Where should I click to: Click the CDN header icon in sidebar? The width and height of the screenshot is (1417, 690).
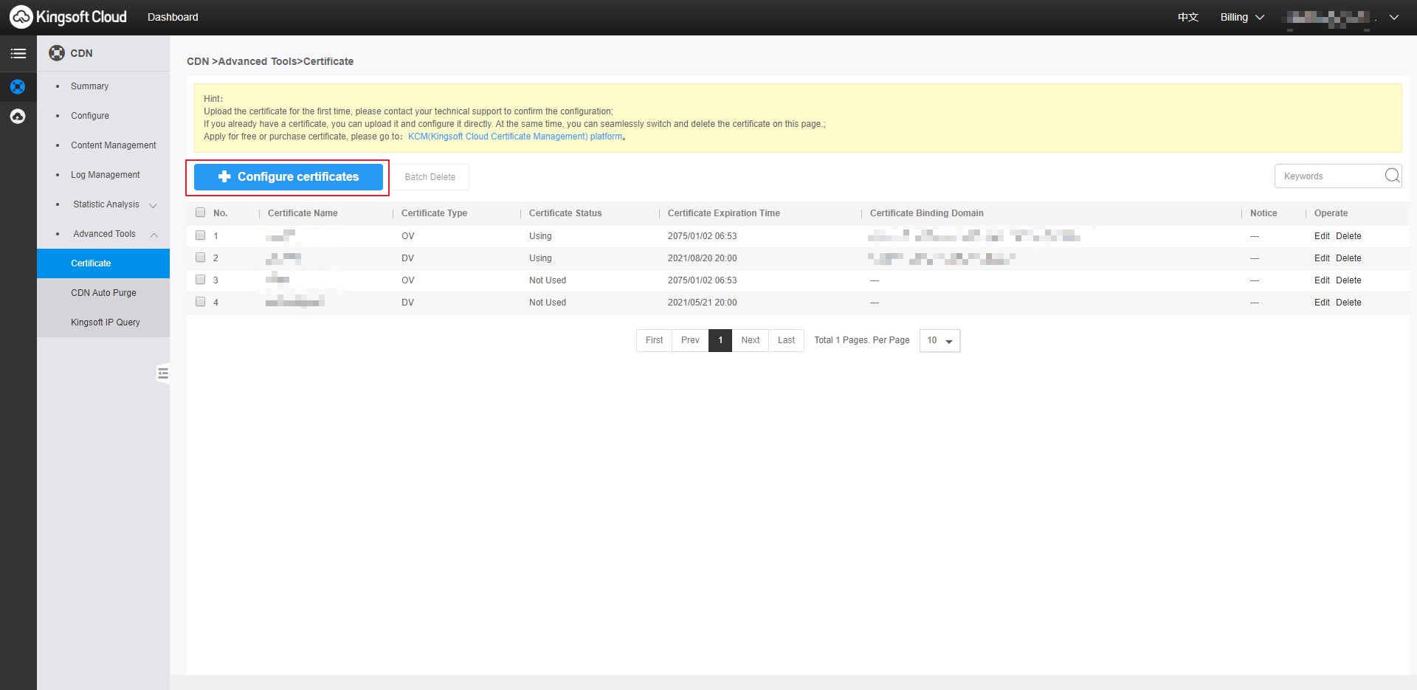[x=57, y=53]
